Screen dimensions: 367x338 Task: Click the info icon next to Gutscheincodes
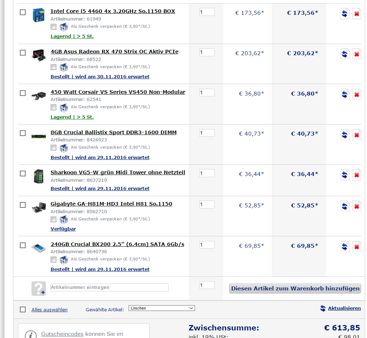click(31, 334)
